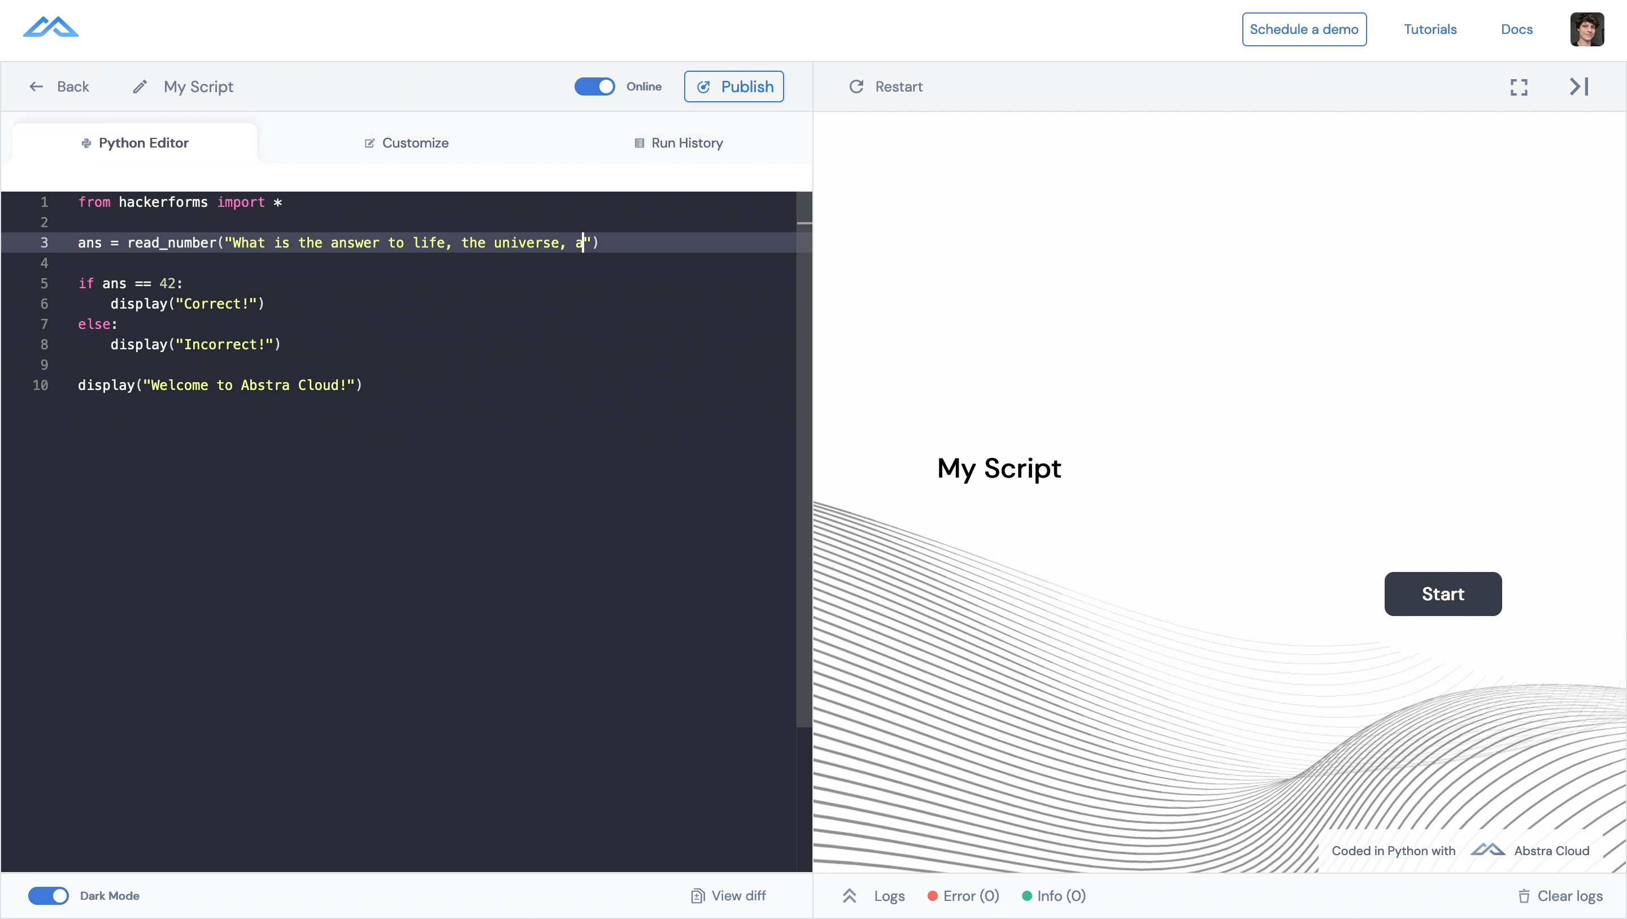Viewport: 1627px width, 919px height.
Task: Clear logs using the trash icon
Action: coord(1525,896)
